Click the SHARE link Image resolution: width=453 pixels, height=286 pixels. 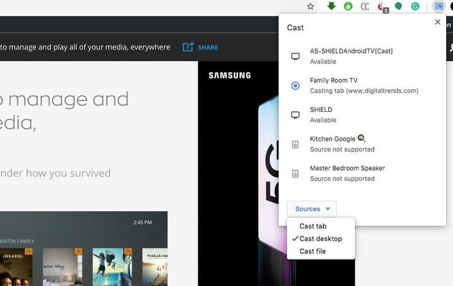tap(201, 47)
